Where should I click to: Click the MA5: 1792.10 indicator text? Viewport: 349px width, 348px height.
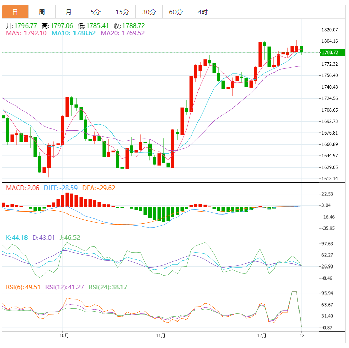click(x=26, y=33)
